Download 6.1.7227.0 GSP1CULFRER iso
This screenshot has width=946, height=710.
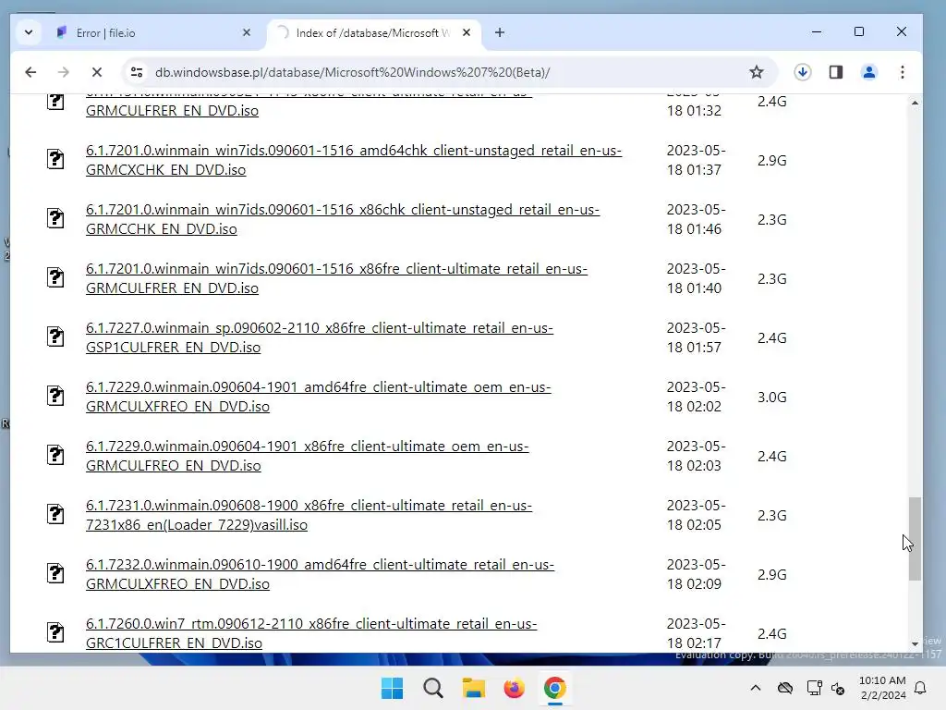click(x=319, y=337)
